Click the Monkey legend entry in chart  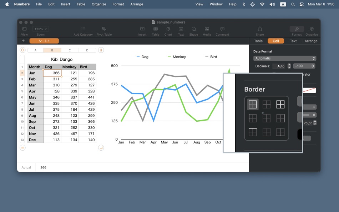177,57
